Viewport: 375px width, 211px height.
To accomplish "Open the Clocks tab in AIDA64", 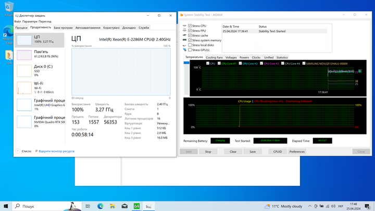I will [256, 57].
